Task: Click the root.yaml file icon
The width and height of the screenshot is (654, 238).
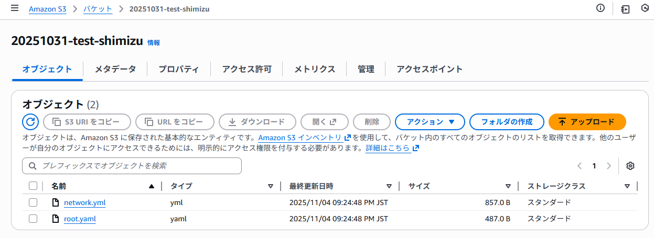Action: tap(56, 219)
